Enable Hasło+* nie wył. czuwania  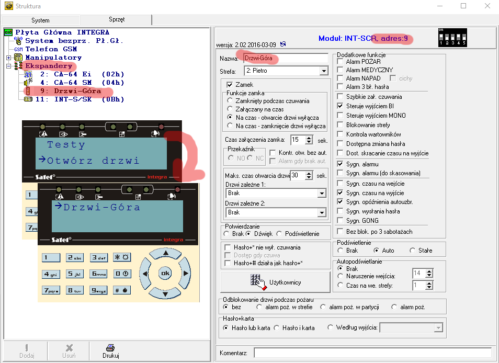coord(228,247)
